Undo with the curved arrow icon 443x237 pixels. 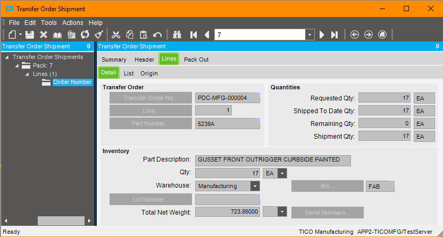[157, 35]
